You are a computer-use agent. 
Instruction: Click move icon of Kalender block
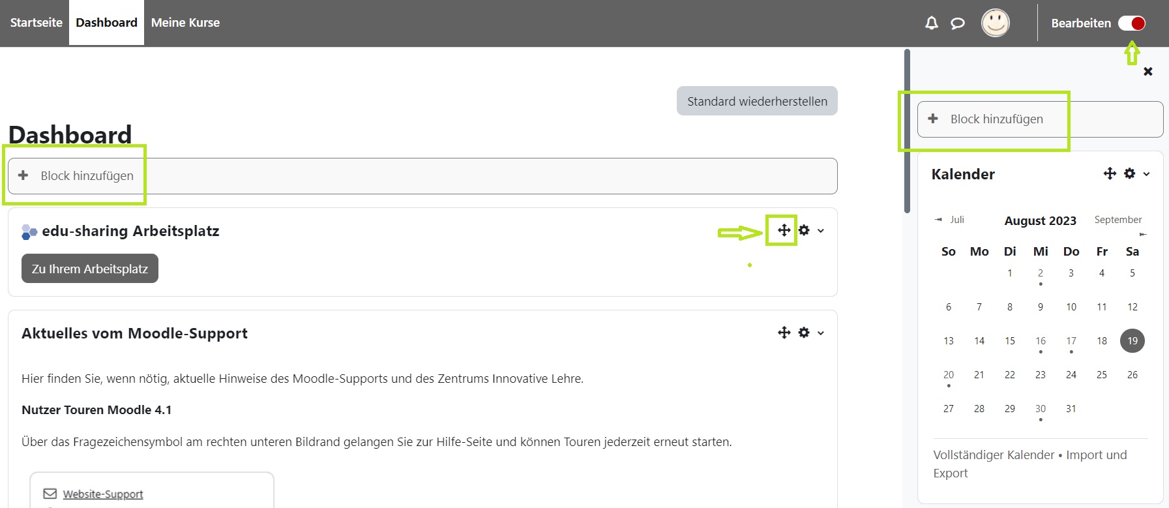(1109, 173)
